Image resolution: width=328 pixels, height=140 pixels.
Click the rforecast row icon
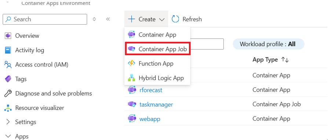pyautogui.click(x=132, y=90)
